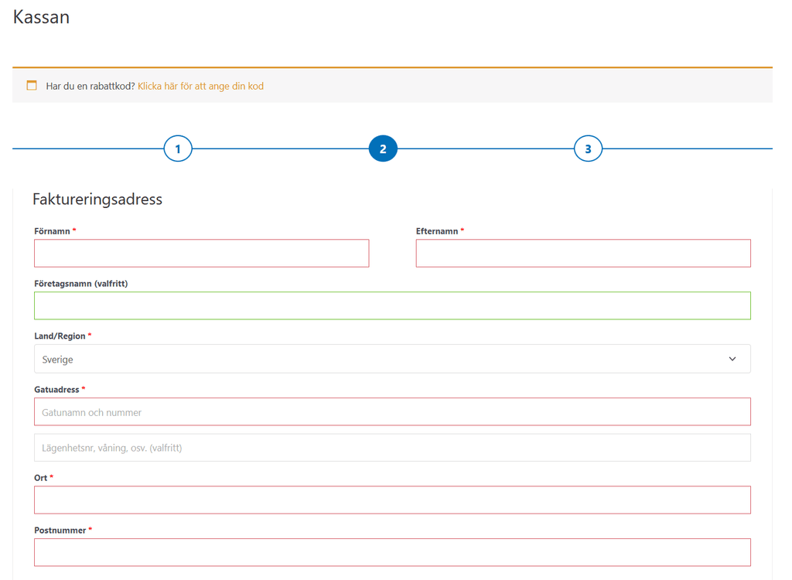The image size is (792, 580).
Task: Click the Förnamn field label
Action: pos(53,231)
